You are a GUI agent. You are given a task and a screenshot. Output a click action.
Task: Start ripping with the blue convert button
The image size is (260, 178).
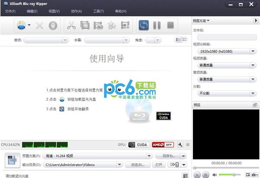click(x=143, y=25)
